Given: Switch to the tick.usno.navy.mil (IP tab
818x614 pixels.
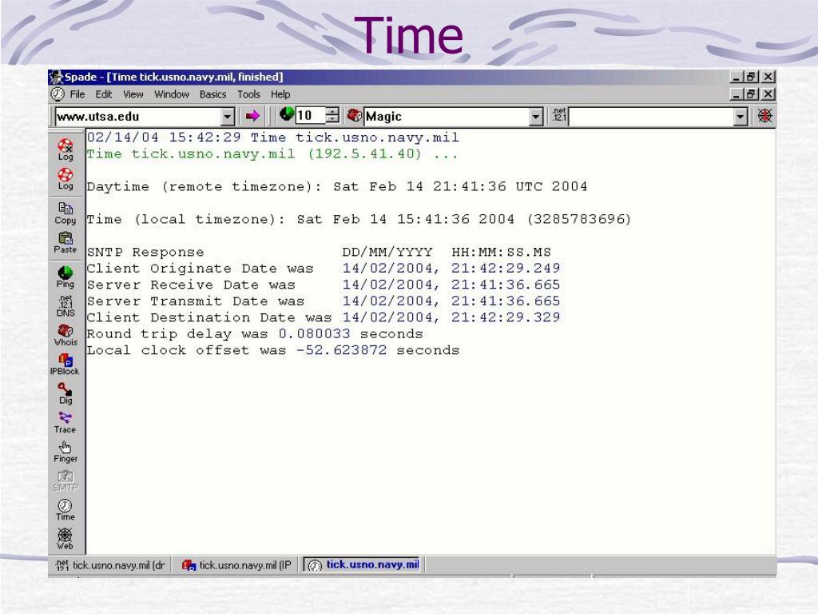Looking at the screenshot, I should coord(236,565).
